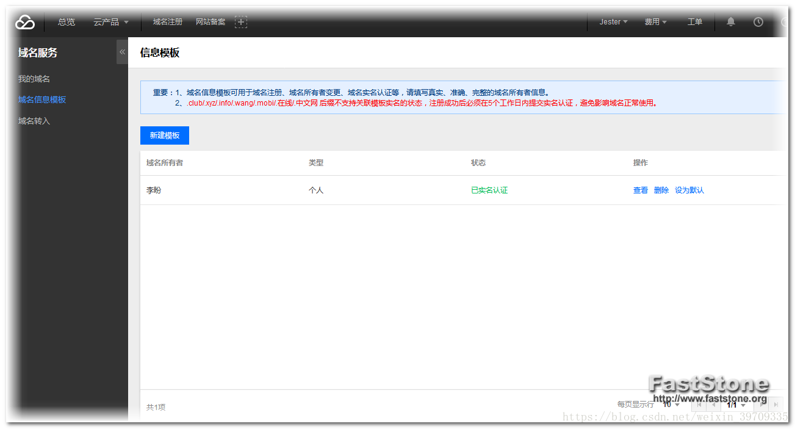Click the 类型 column header
This screenshot has width=795, height=429.
(316, 163)
